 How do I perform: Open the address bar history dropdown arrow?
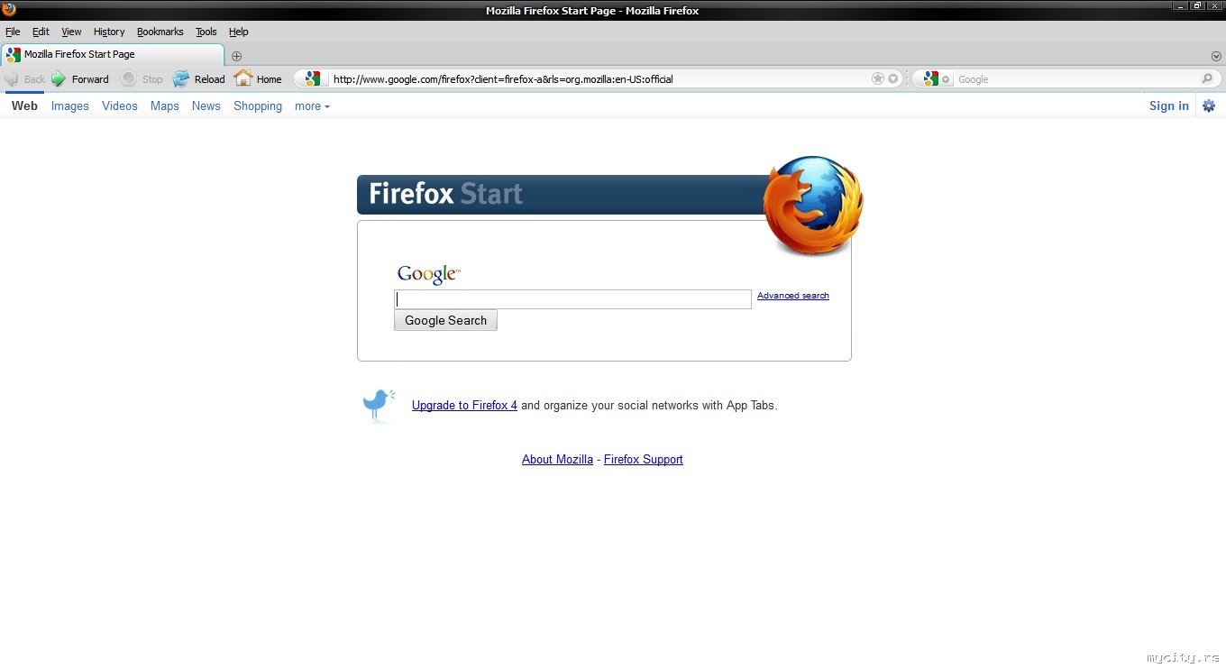tap(893, 79)
